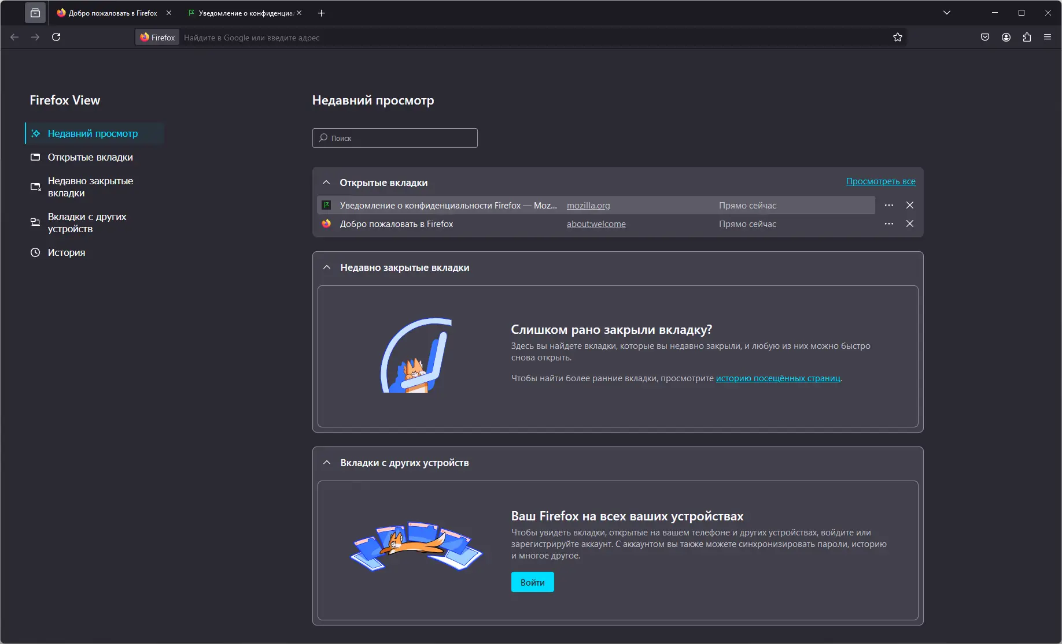Close the 'Добро пожаловать в Firefox' browser tab

click(x=169, y=13)
